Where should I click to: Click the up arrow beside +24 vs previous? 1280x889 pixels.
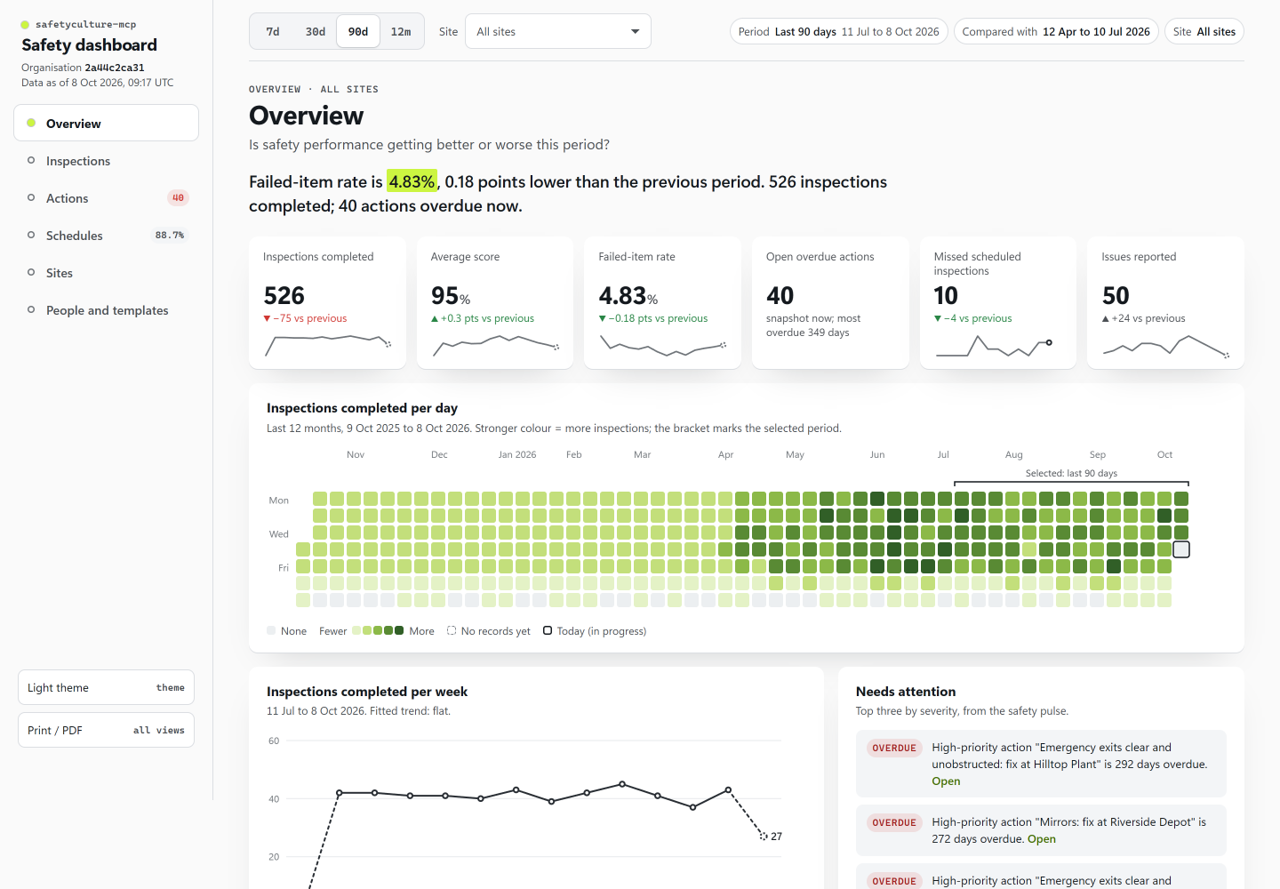(1106, 318)
